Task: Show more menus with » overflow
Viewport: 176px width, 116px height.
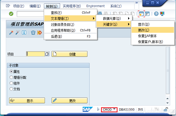Action: point(137,3)
